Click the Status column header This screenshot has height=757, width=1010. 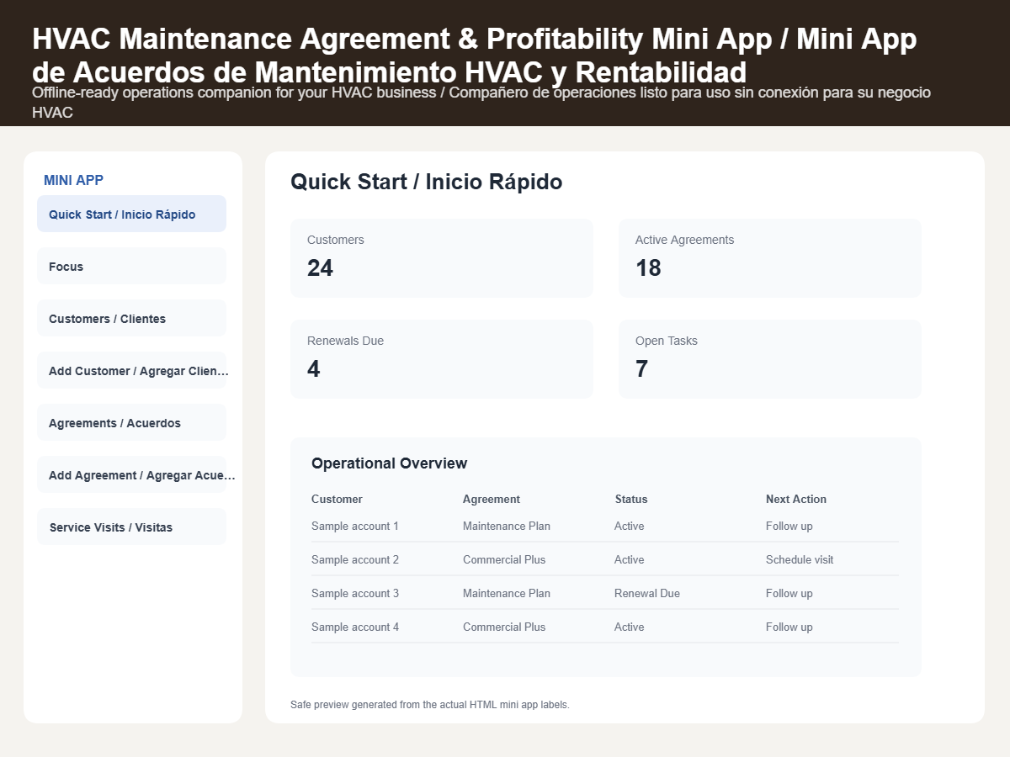(x=631, y=499)
